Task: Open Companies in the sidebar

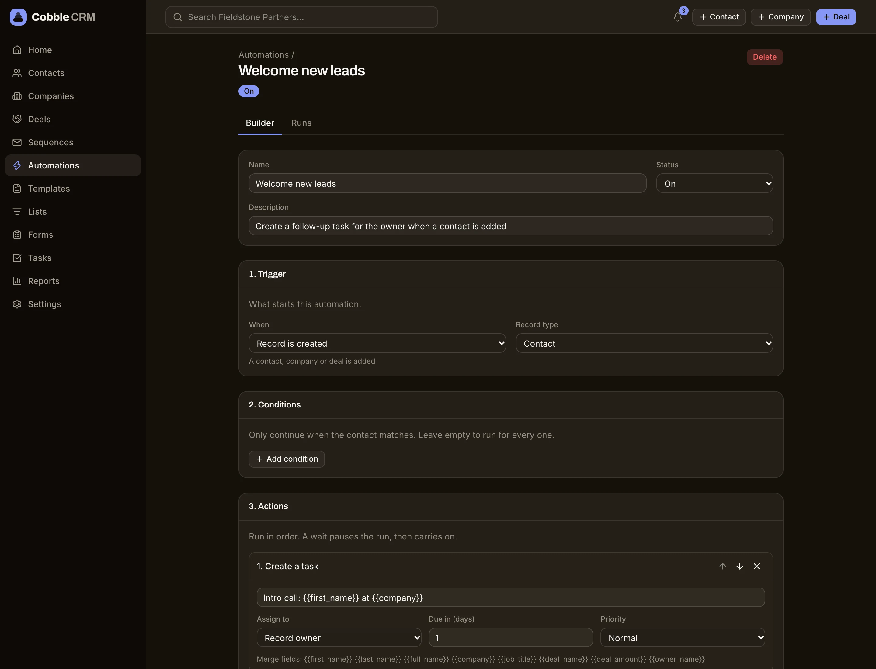Action: 73,96
